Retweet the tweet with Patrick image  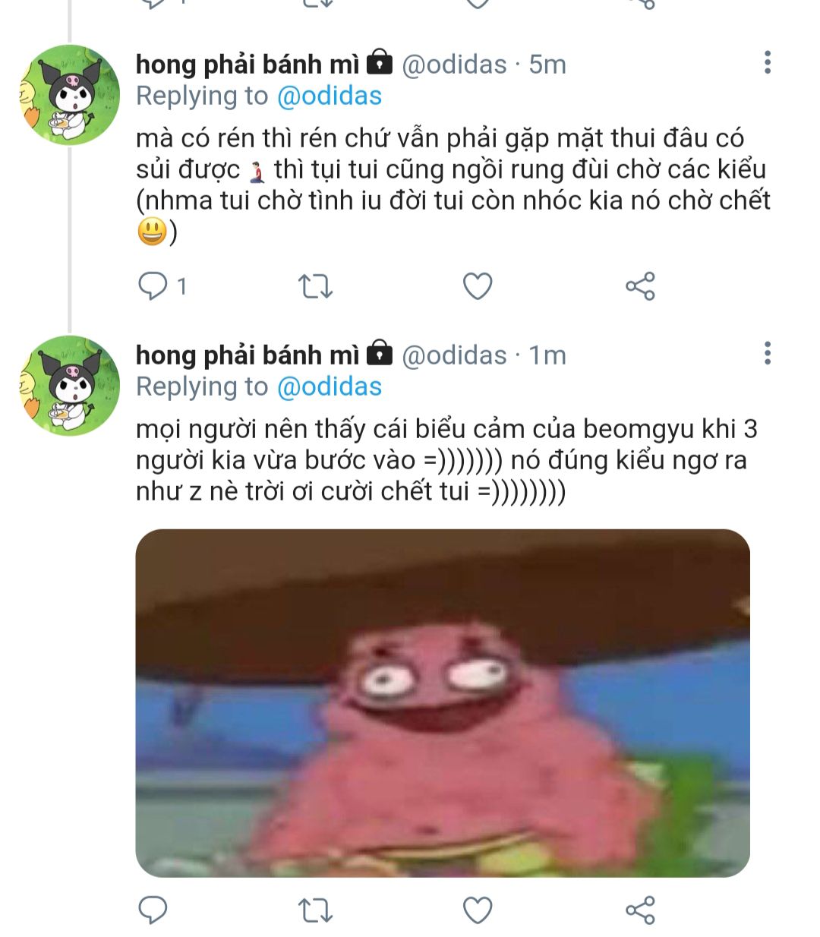pos(315,909)
